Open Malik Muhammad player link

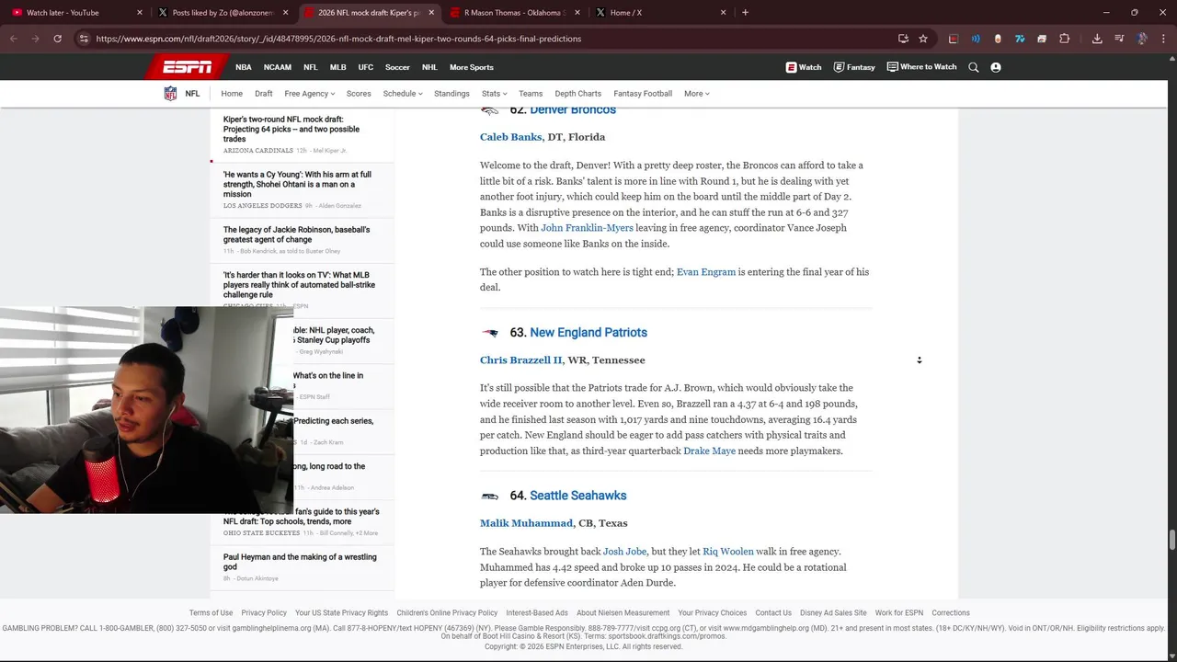pyautogui.click(x=526, y=523)
